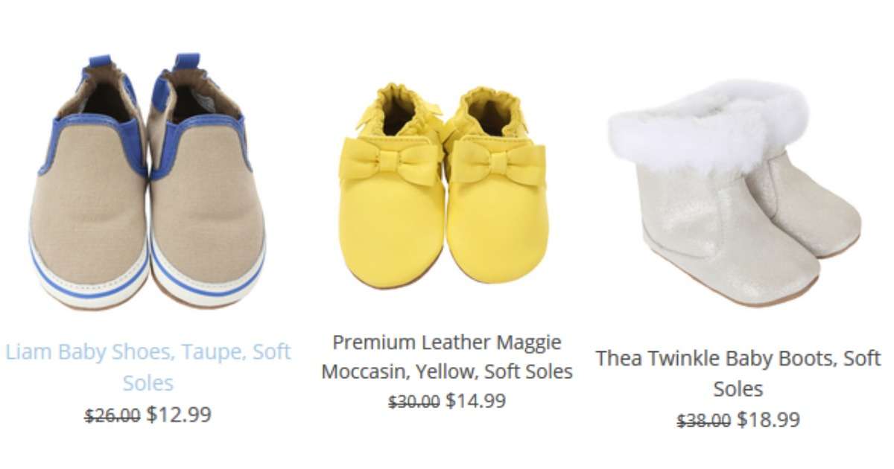
Task: Click the $12.99 sale price
Action: click(x=179, y=414)
